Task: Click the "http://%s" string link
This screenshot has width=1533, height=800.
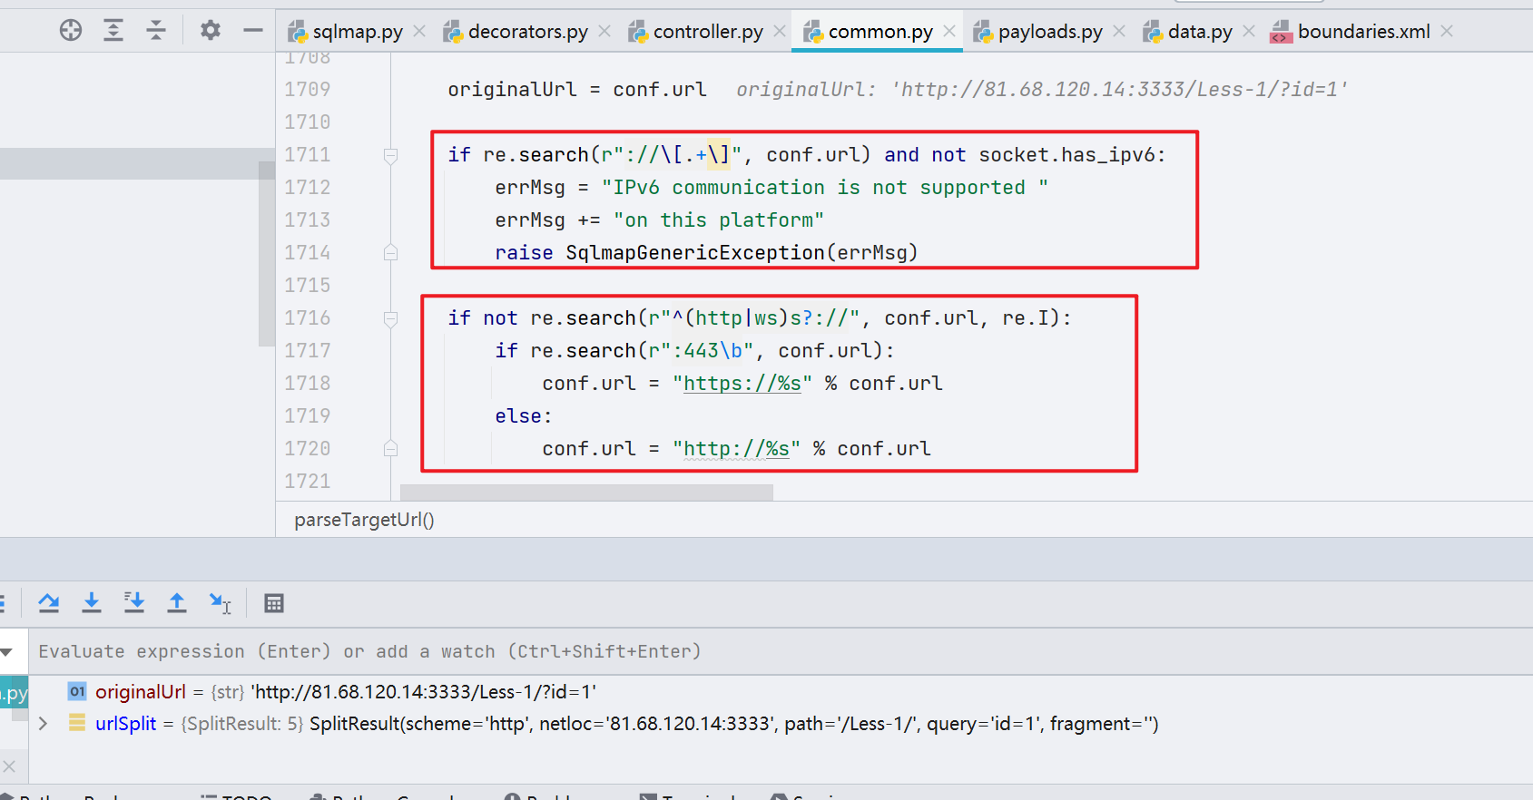Action: 736,449
